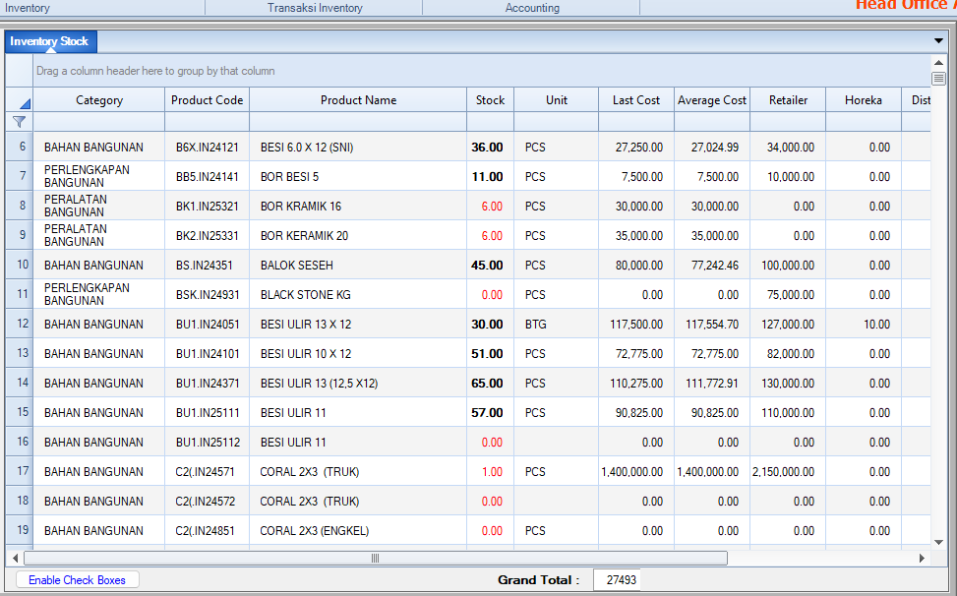Image resolution: width=957 pixels, height=596 pixels.
Task: Click the vertical scrollbar thumb
Action: click(x=938, y=79)
